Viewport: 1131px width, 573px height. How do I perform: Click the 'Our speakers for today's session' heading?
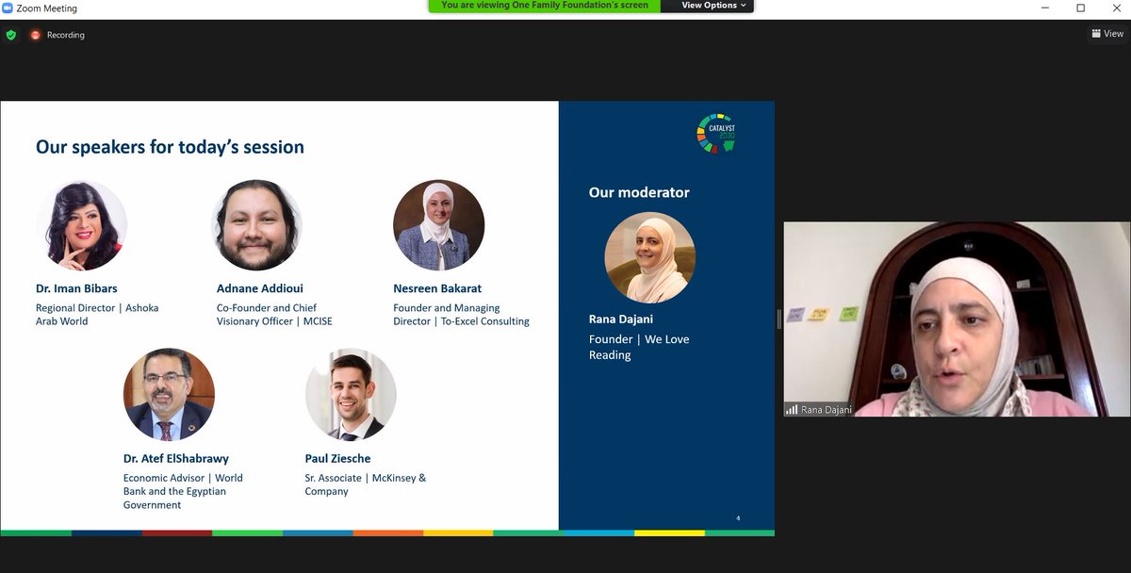tap(170, 147)
